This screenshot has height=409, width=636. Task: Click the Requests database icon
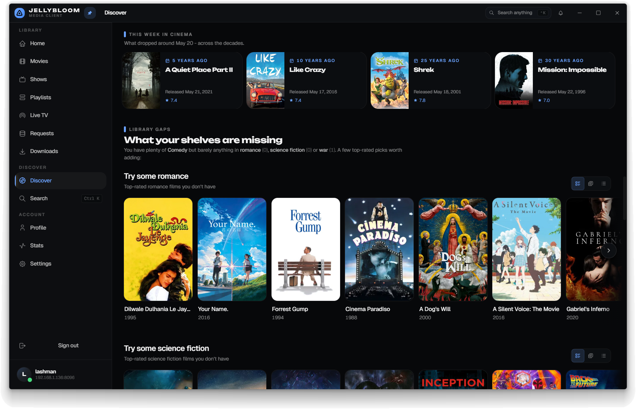click(22, 133)
